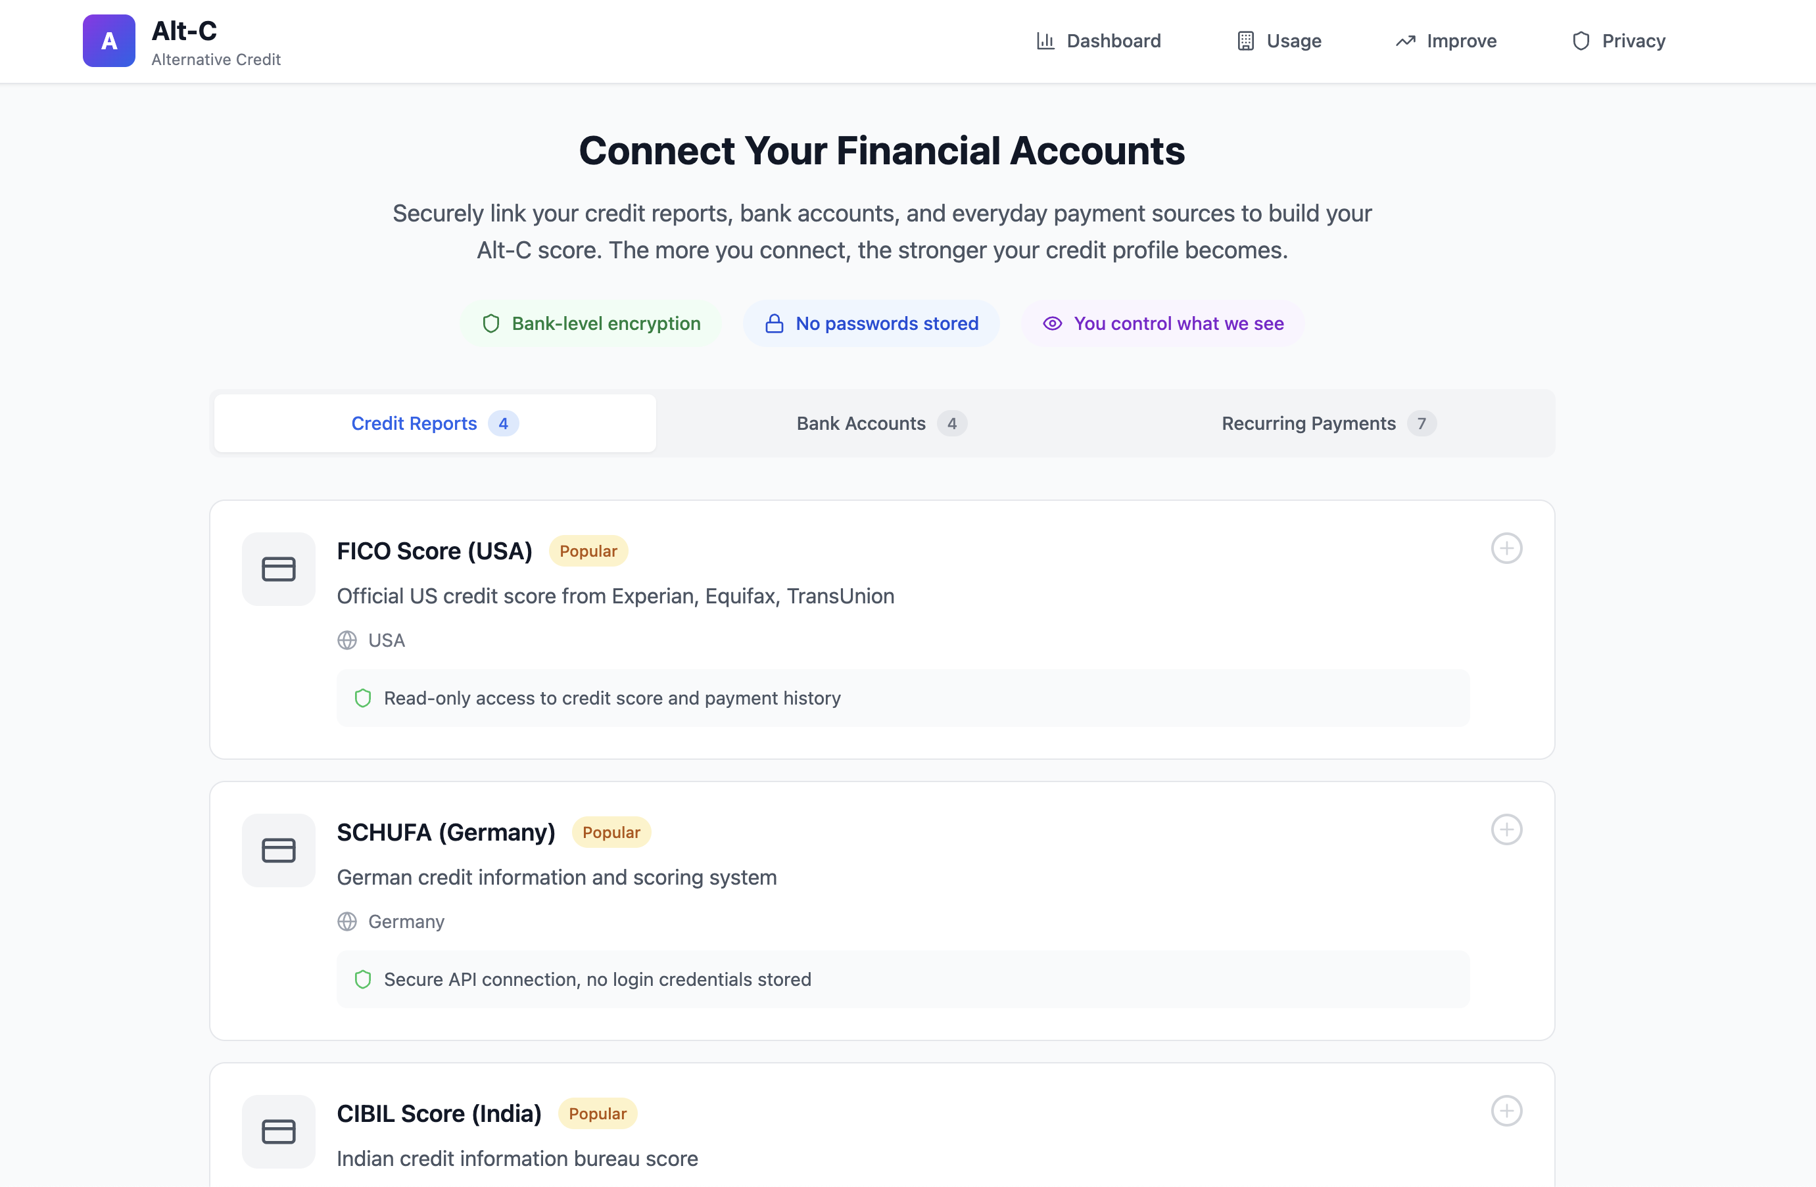The width and height of the screenshot is (1816, 1187).
Task: Select the Credit Reports tab
Action: (x=435, y=423)
